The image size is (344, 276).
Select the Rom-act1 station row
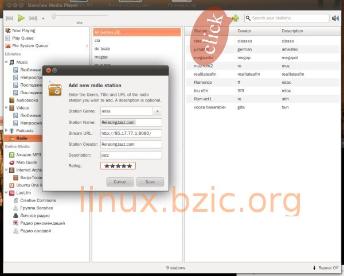coord(263,99)
